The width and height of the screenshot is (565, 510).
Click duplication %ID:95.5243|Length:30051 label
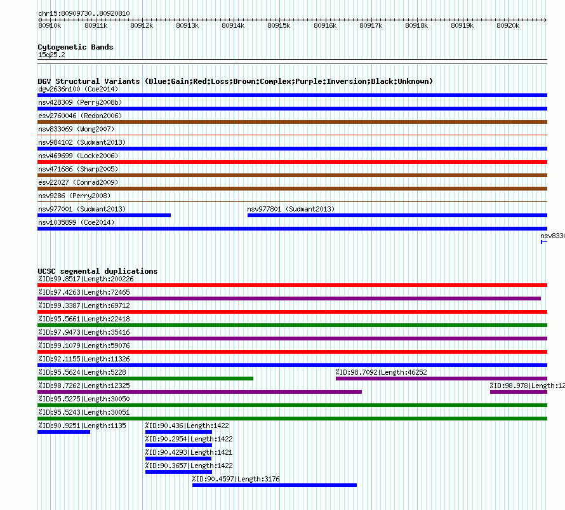84,412
